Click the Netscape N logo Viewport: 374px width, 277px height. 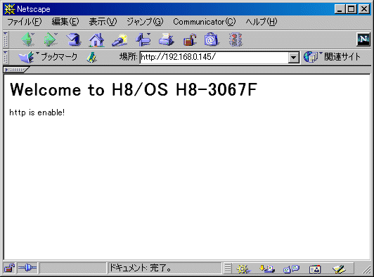point(363,39)
